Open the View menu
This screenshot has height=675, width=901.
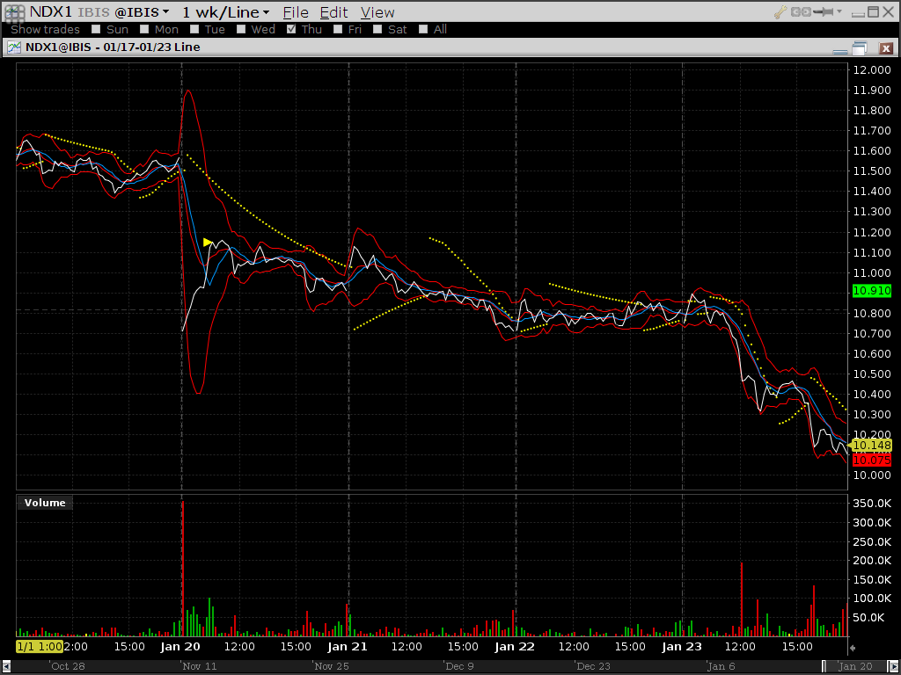(x=377, y=12)
